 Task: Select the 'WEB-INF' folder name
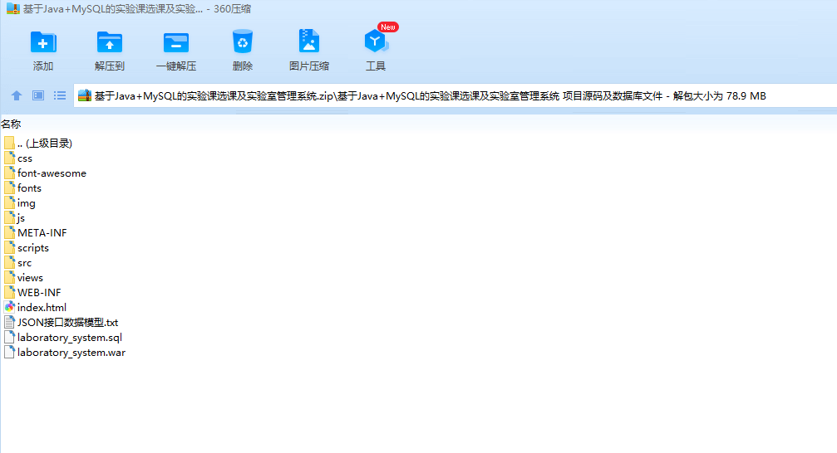pyautogui.click(x=39, y=293)
